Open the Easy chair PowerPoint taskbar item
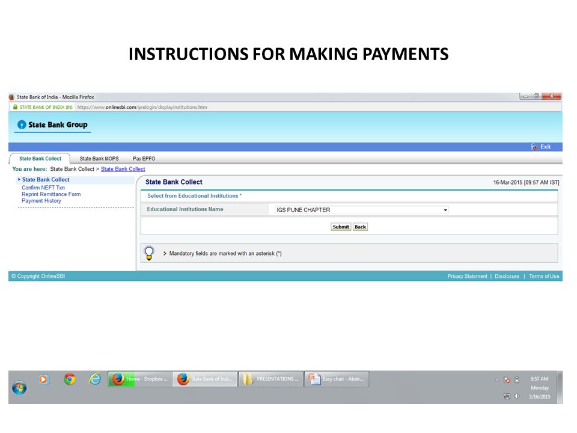 point(337,379)
